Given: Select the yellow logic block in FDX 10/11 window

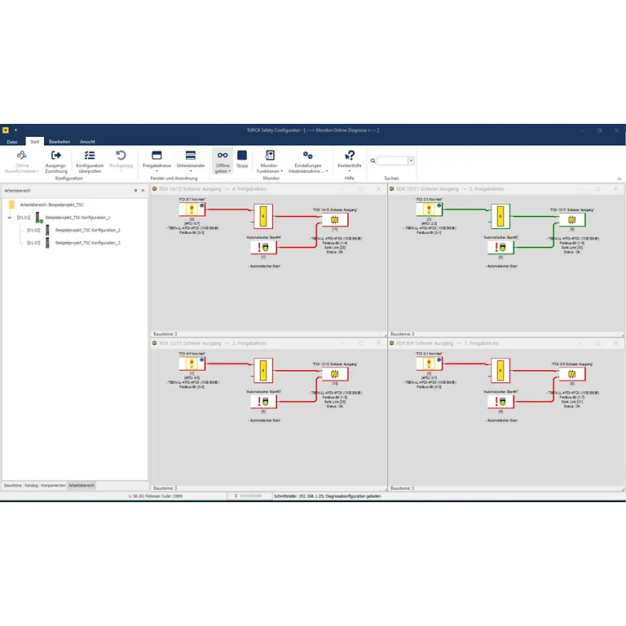Looking at the screenshot, I should [500, 216].
